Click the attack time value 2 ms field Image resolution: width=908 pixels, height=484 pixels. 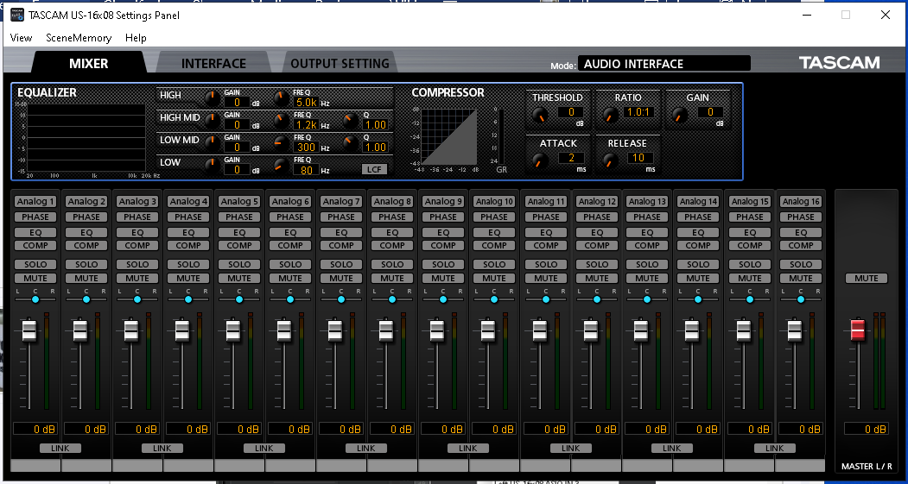click(572, 157)
